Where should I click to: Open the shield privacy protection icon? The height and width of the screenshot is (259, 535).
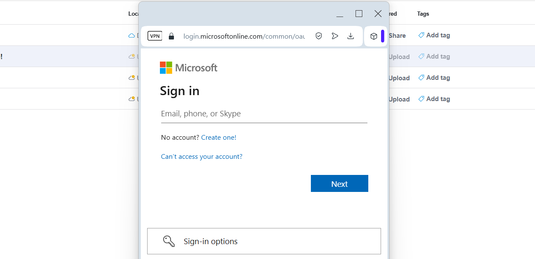(319, 36)
